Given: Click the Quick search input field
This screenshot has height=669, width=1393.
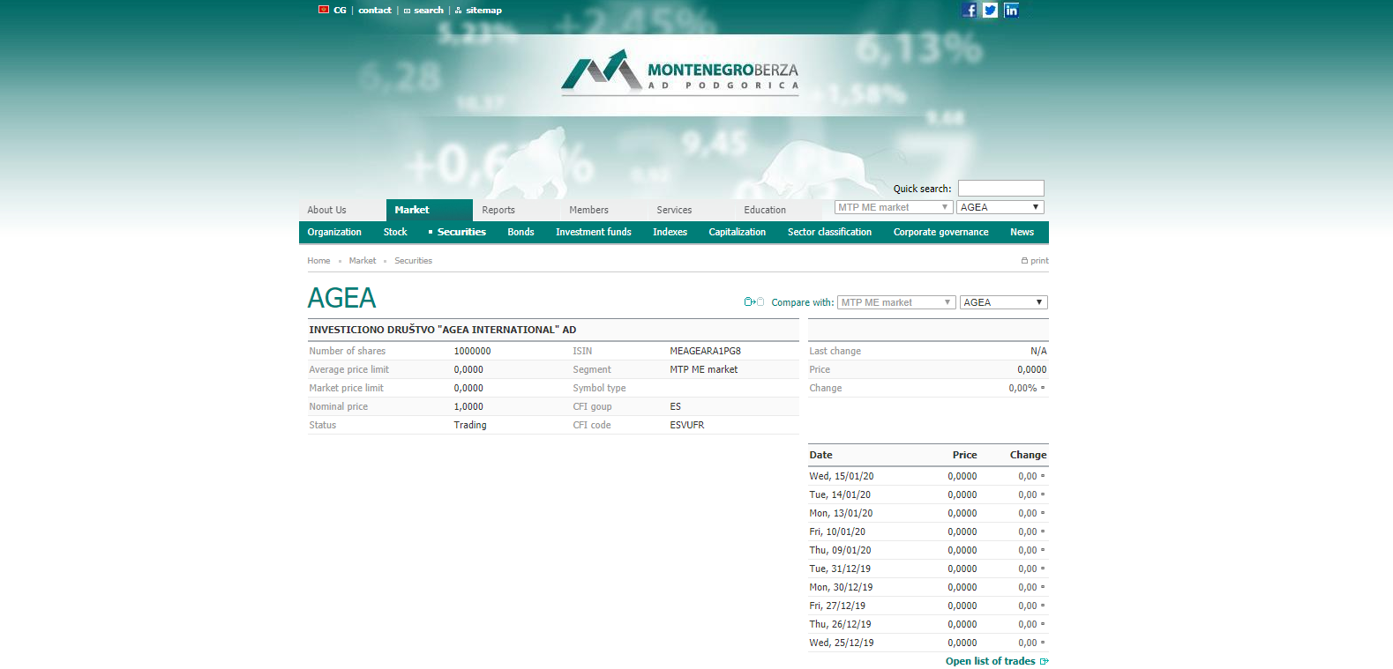Looking at the screenshot, I should (x=1000, y=189).
